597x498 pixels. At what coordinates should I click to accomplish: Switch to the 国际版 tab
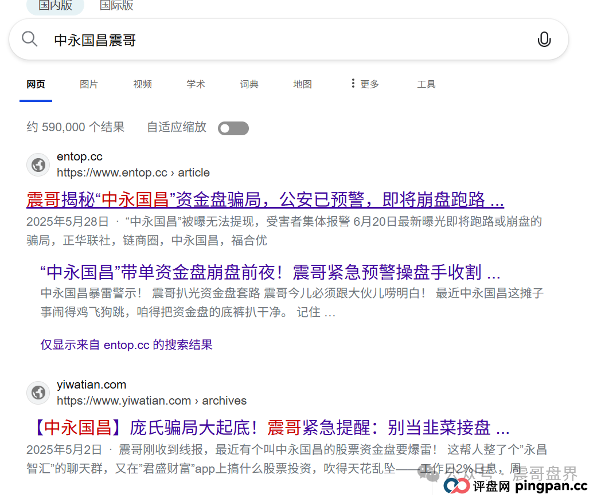[116, 6]
